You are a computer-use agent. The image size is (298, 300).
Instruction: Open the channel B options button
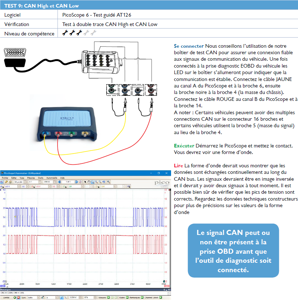tap(33, 187)
